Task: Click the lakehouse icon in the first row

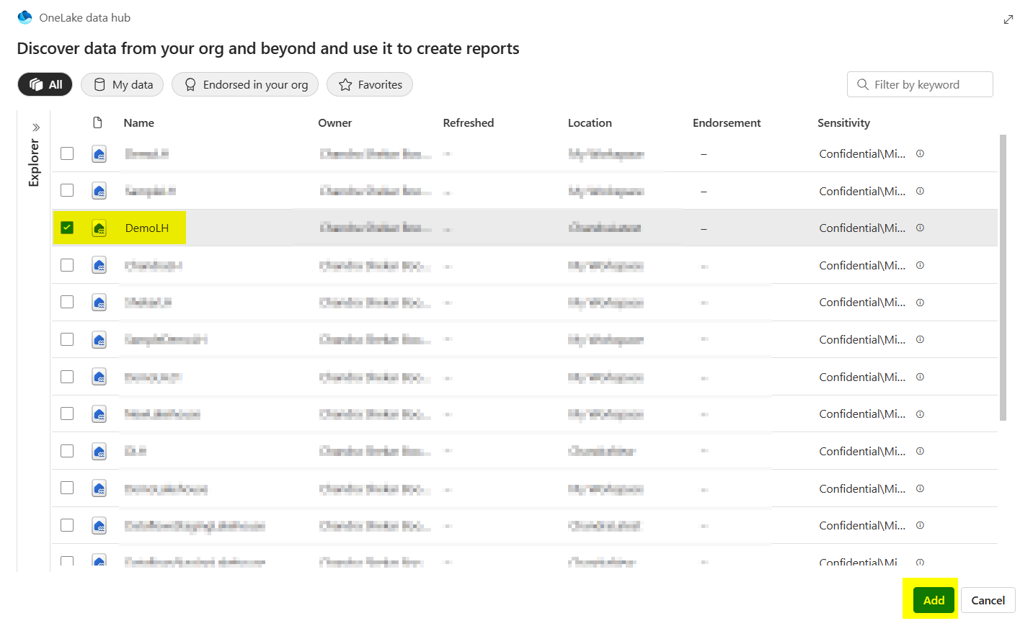Action: point(99,153)
